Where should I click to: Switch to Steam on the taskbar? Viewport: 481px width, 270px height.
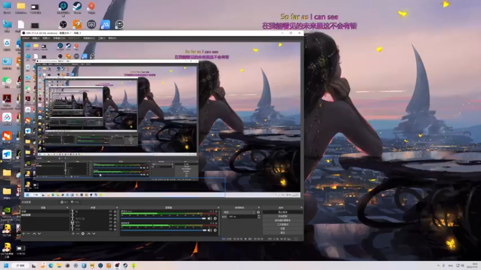point(125,265)
